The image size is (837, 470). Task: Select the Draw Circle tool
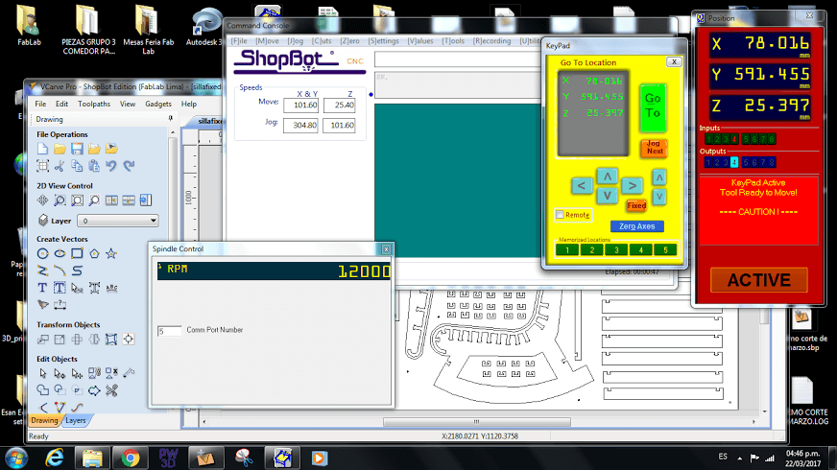coord(42,253)
